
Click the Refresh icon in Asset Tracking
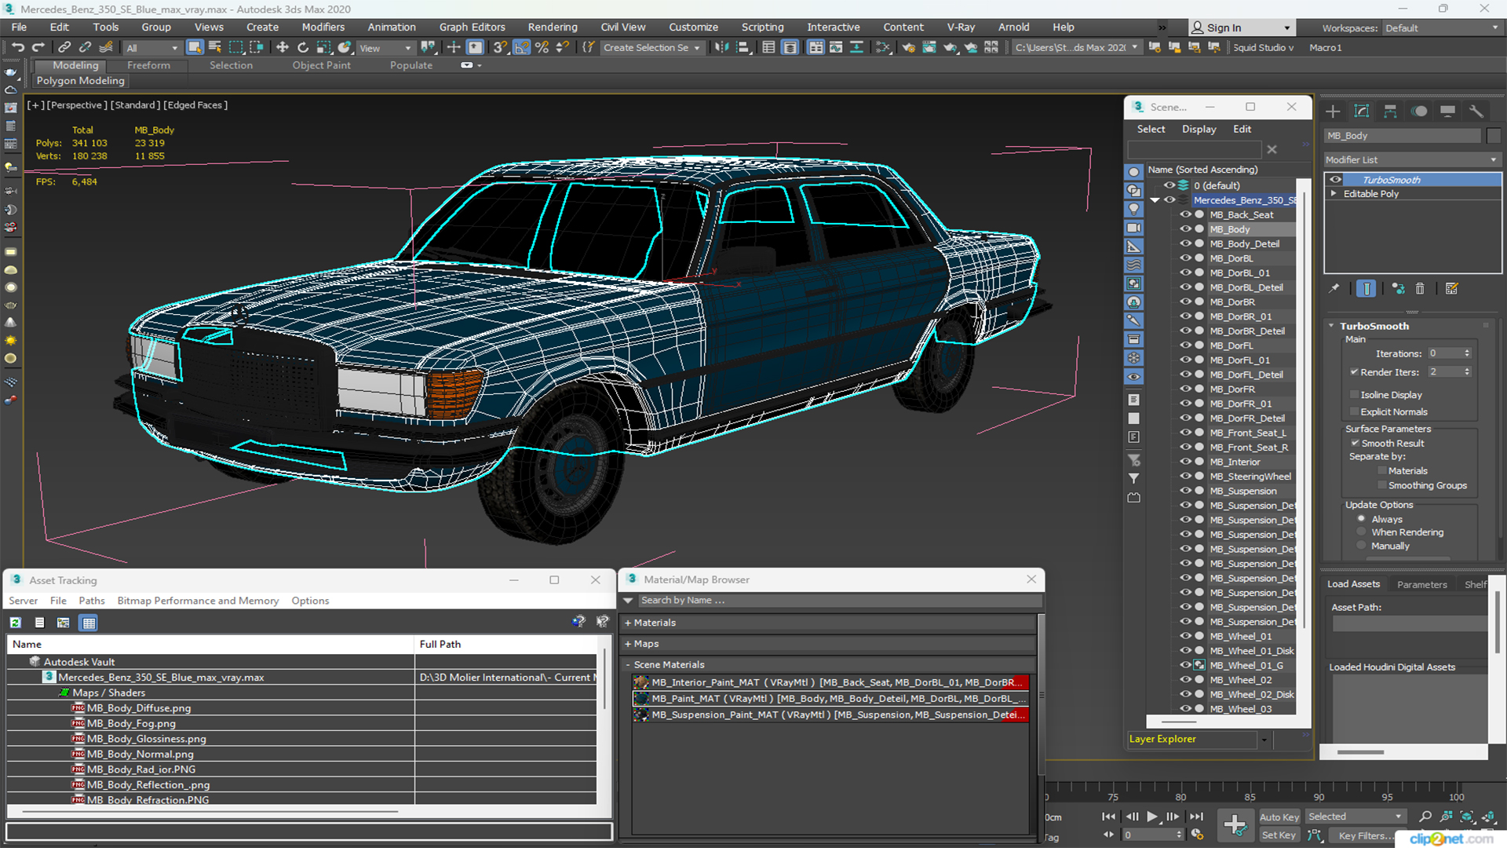(x=16, y=623)
